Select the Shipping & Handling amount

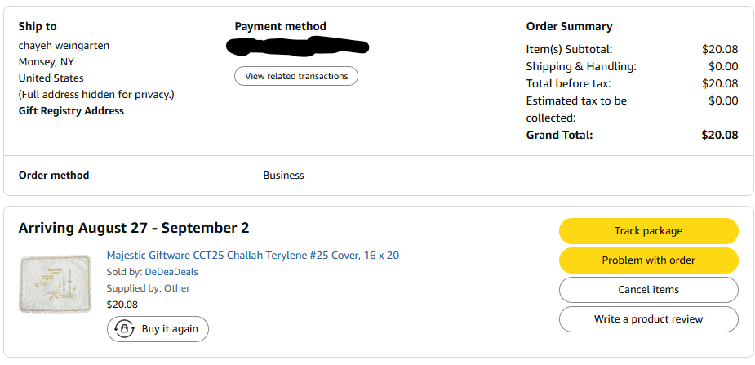(x=722, y=66)
